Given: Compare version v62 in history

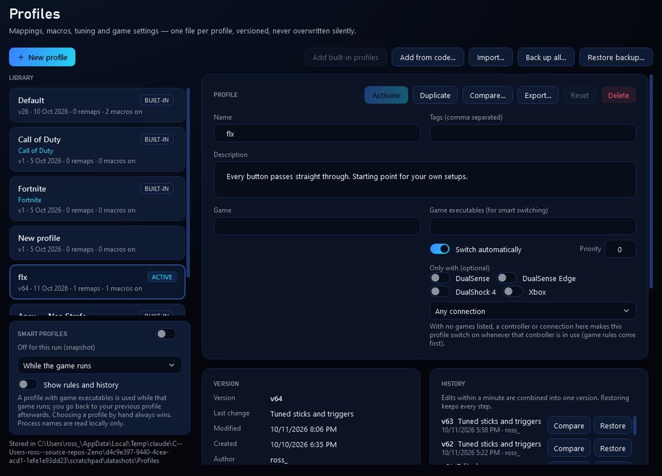Looking at the screenshot, I should point(569,448).
